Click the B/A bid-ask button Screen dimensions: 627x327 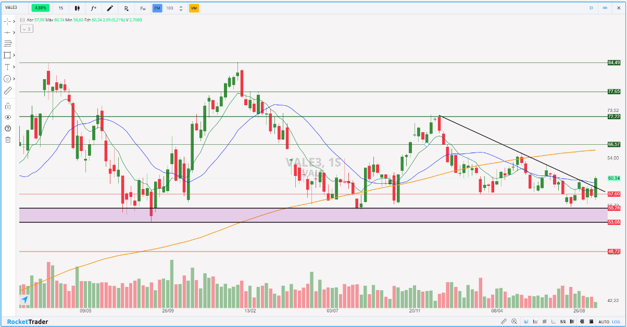pyautogui.click(x=563, y=322)
